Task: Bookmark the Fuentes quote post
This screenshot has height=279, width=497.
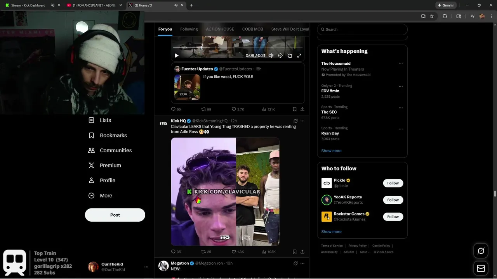Action: pyautogui.click(x=295, y=109)
